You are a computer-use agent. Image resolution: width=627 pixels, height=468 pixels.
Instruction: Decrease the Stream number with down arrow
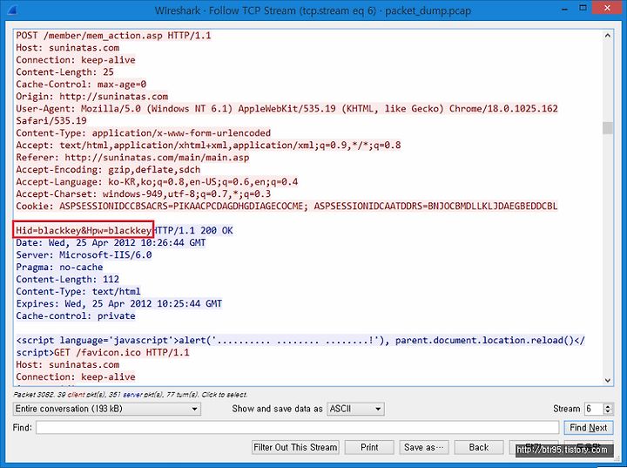(x=608, y=412)
